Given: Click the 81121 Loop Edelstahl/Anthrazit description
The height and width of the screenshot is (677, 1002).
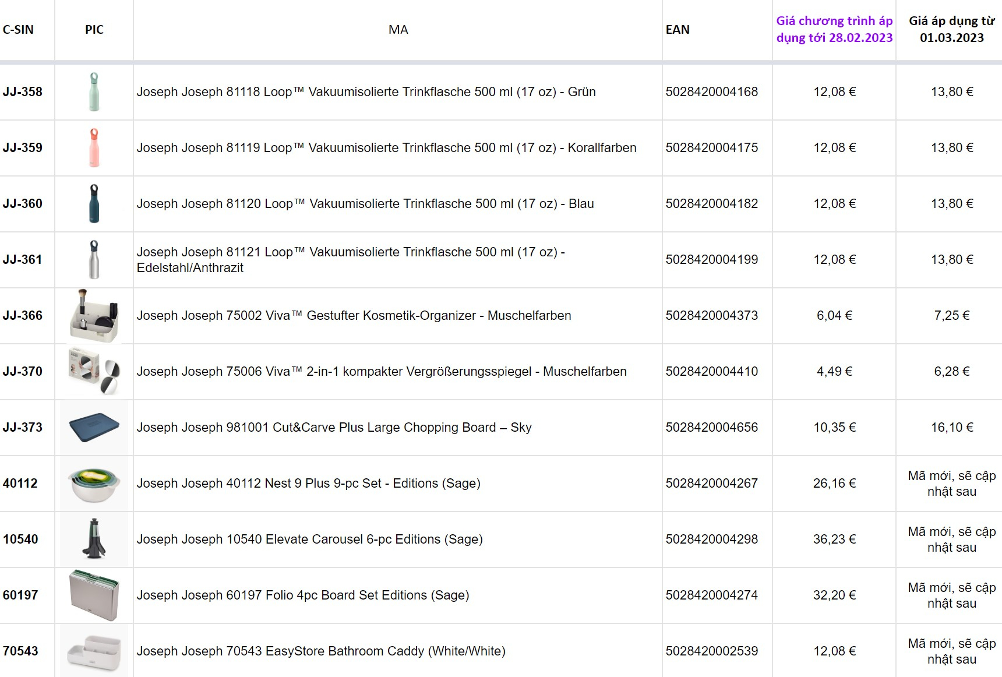Looking at the screenshot, I should coord(351,259).
